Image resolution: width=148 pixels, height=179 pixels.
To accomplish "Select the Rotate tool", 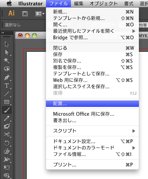I will tap(7, 143).
